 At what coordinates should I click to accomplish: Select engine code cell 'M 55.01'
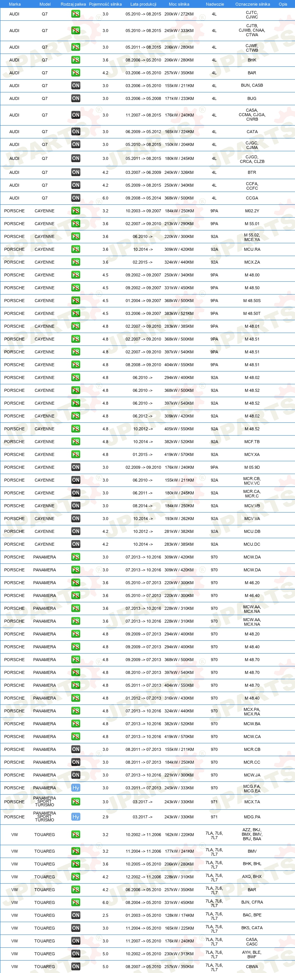pyautogui.click(x=252, y=224)
